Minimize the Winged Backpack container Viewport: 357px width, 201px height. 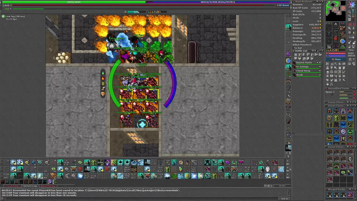(353, 189)
